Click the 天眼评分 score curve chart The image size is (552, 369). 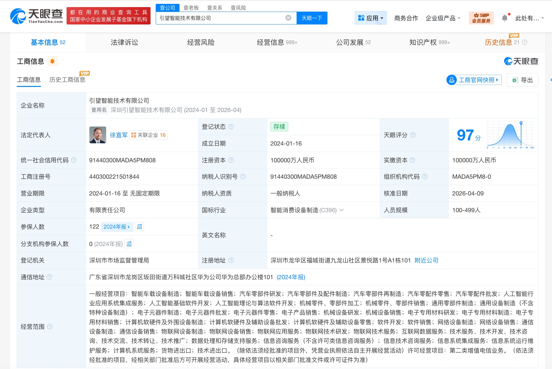(510, 135)
